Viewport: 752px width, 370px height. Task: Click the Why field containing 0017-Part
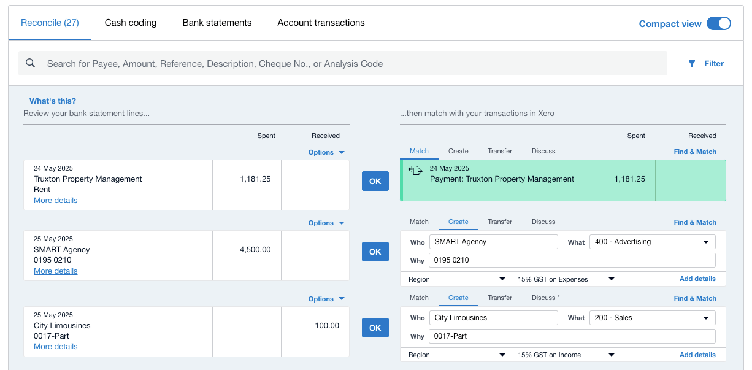pos(572,336)
